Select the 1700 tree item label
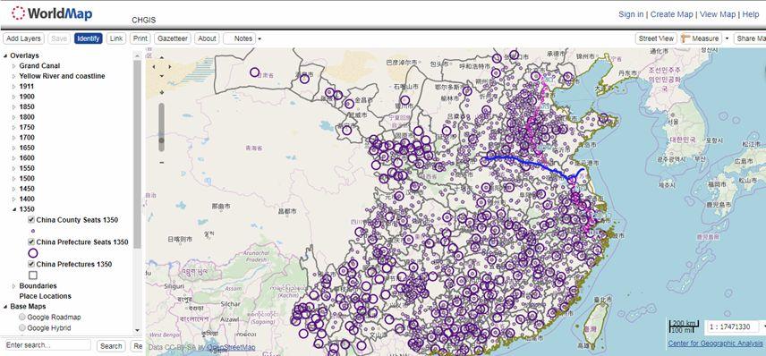The image size is (766, 356). [x=27, y=138]
